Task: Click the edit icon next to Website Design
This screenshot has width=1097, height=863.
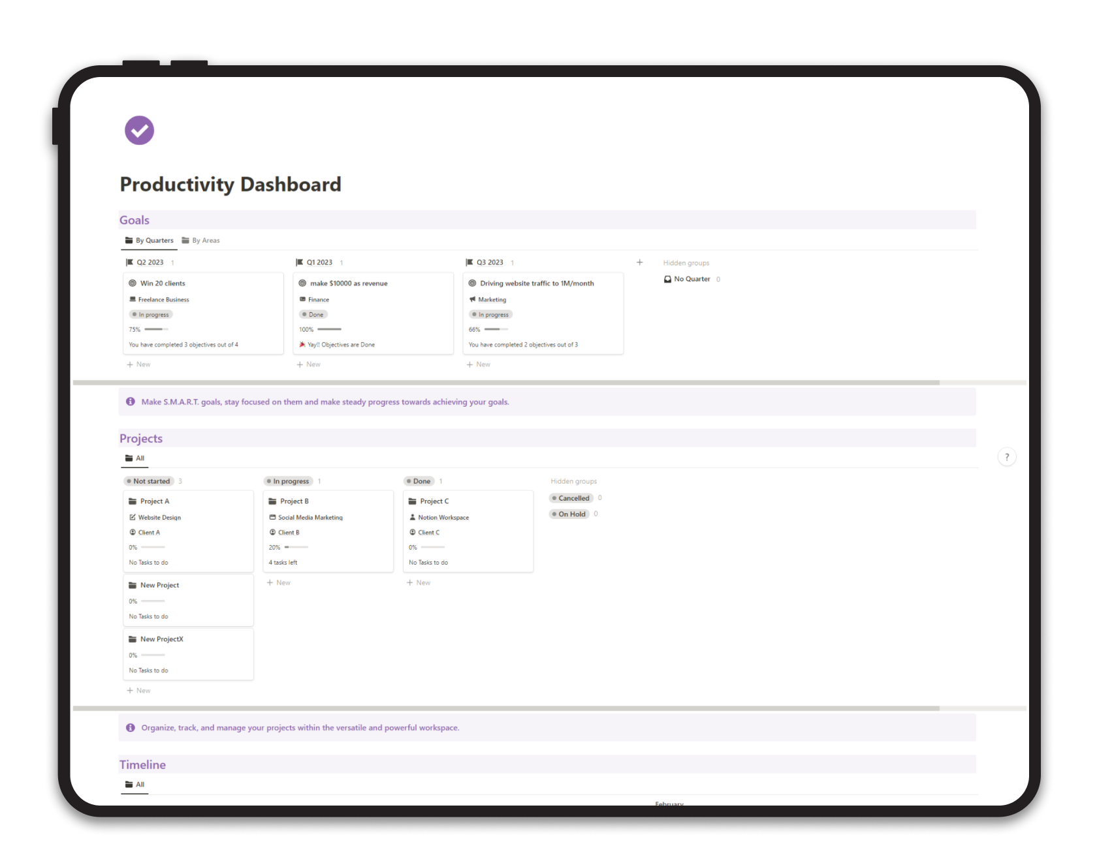Action: coord(133,517)
